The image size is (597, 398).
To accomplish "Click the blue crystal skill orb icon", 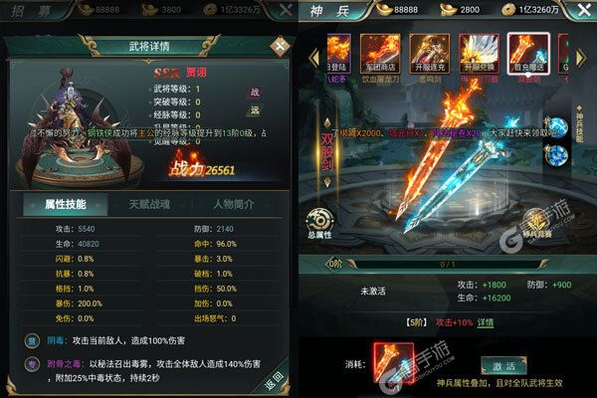I will [556, 156].
